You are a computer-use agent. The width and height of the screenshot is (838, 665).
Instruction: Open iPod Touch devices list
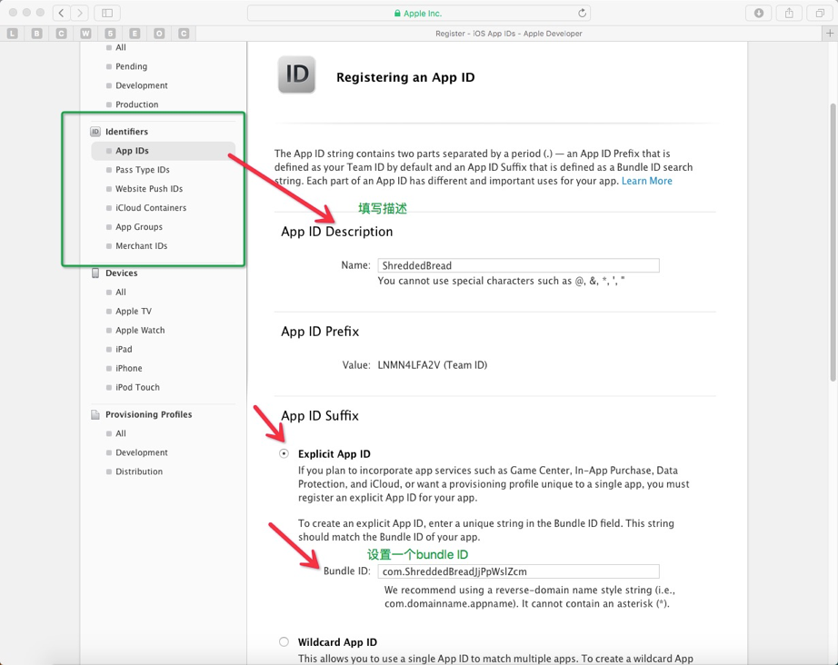pos(137,387)
